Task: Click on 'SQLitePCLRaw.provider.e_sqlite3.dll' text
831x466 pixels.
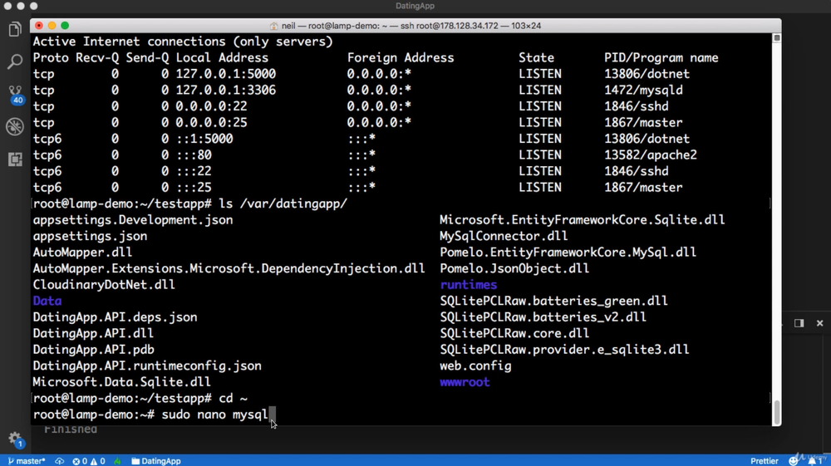Action: click(x=564, y=350)
